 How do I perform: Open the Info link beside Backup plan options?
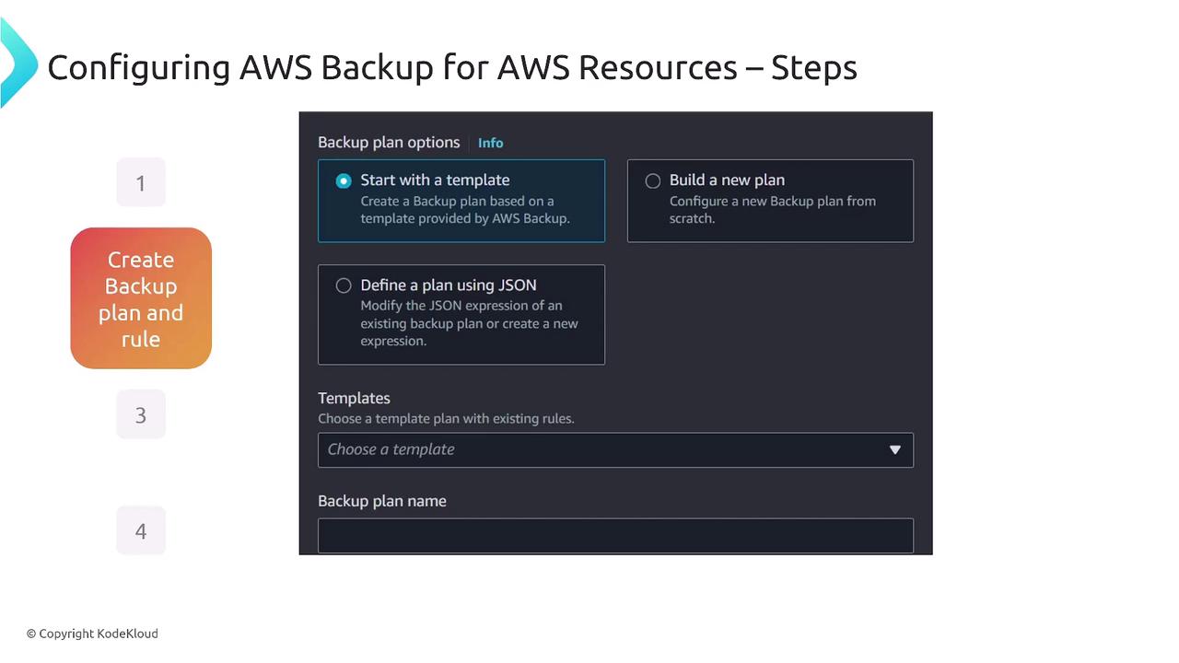490,143
